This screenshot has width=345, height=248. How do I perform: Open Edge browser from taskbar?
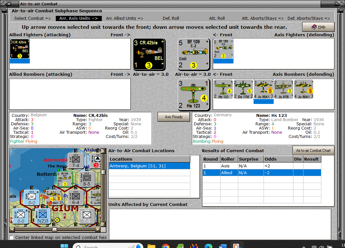[208, 246]
